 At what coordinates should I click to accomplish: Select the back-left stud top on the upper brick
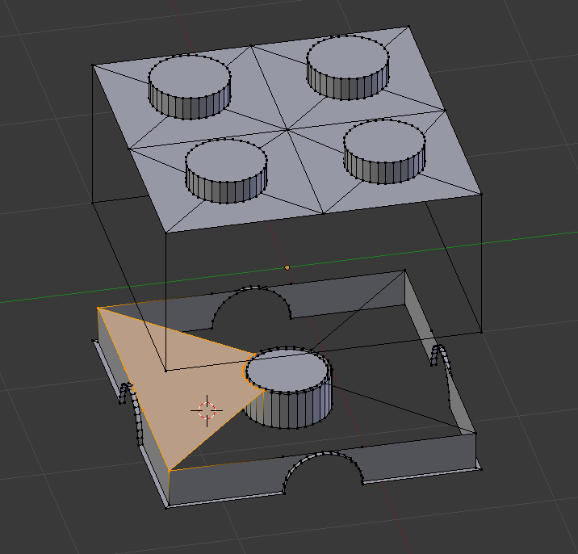[x=190, y=76]
